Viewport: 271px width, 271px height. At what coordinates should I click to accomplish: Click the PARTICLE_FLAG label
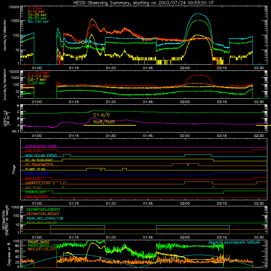(38, 183)
